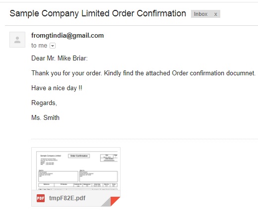
Task: Remove the Inbox label with its x
Action: [215, 14]
